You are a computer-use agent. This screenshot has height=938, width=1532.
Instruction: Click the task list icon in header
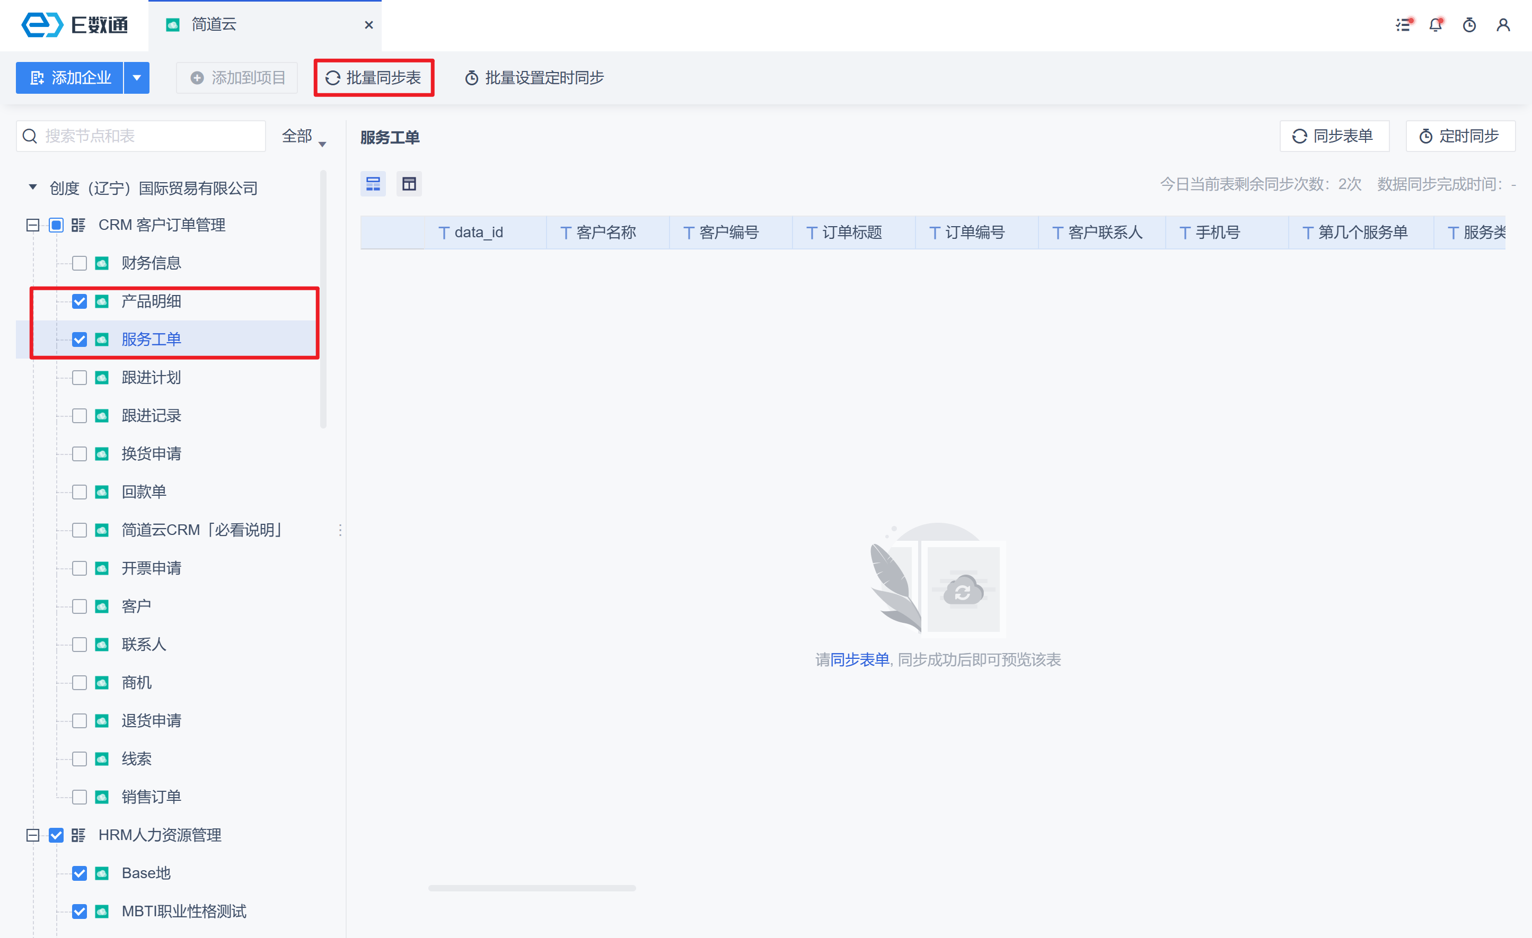[x=1403, y=25]
